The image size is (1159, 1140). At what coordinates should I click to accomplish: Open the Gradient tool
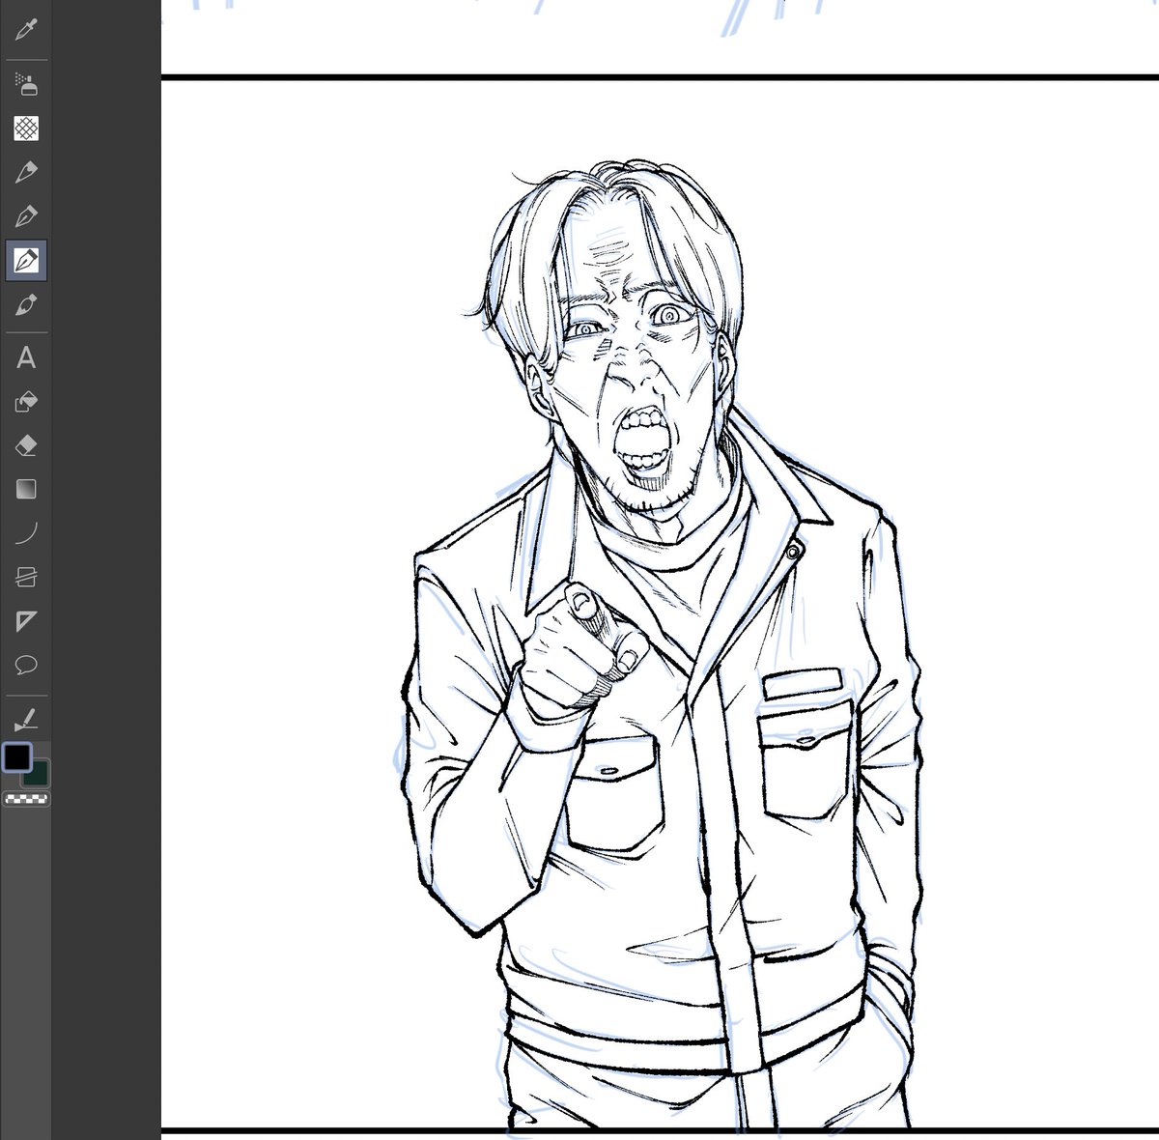26,489
